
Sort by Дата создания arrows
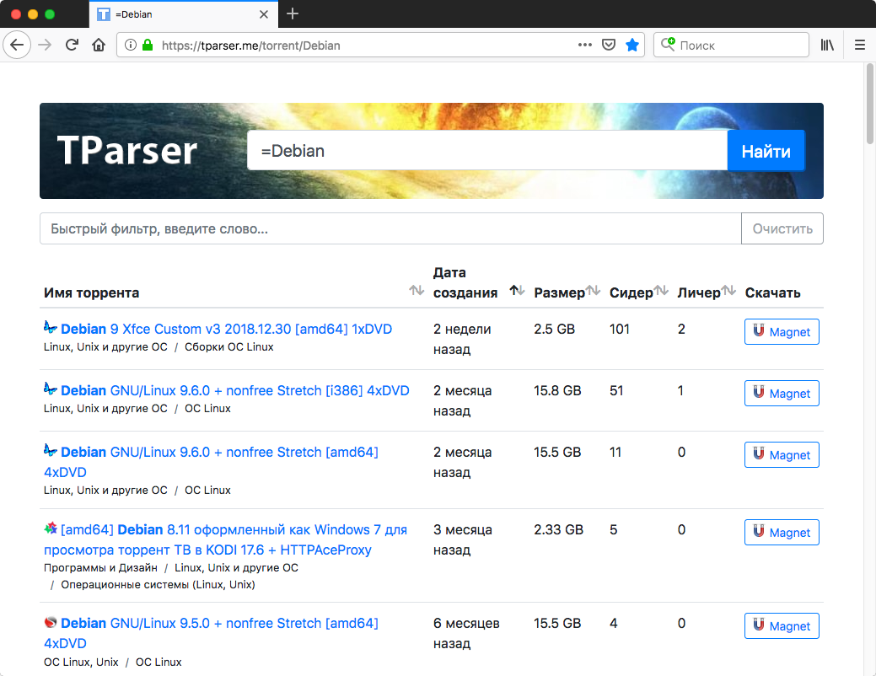[517, 290]
